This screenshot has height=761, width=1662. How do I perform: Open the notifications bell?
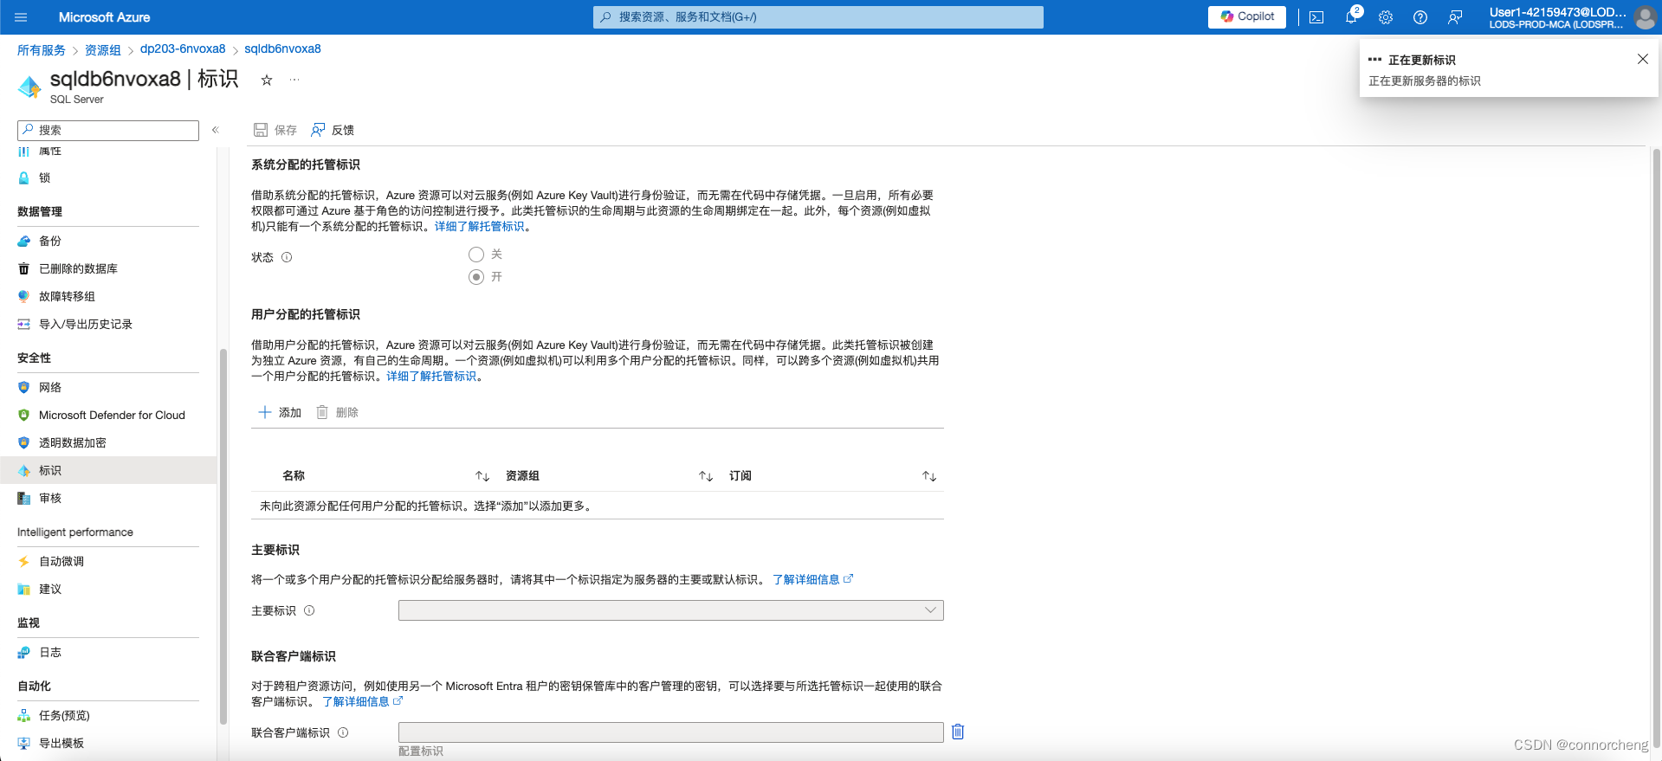tap(1351, 17)
